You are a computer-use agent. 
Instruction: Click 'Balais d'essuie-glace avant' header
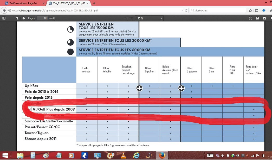[x=170, y=70]
